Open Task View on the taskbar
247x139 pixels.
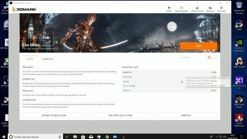pyautogui.click(x=67, y=137)
